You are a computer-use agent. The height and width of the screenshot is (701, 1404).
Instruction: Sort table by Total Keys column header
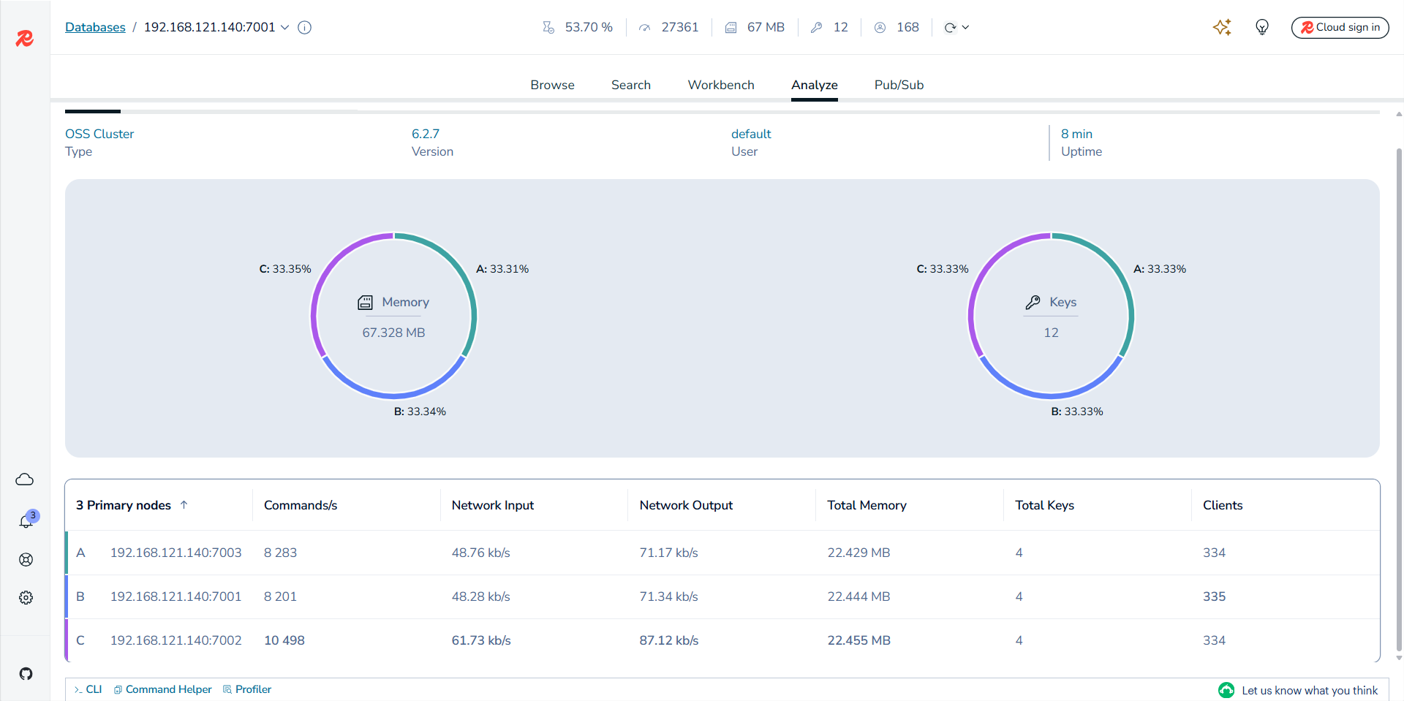(x=1044, y=505)
